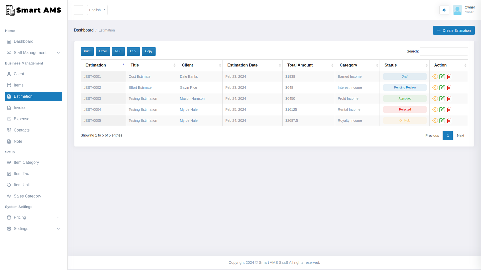Select the Contacts phone icon
Image resolution: width=481 pixels, height=270 pixels.
[9, 130]
